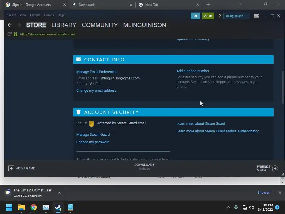The width and height of the screenshot is (285, 214).
Task: Open the Steam menu
Action: point(12,15)
